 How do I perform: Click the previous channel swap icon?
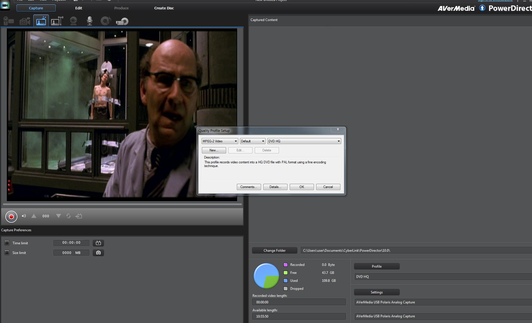(x=69, y=216)
